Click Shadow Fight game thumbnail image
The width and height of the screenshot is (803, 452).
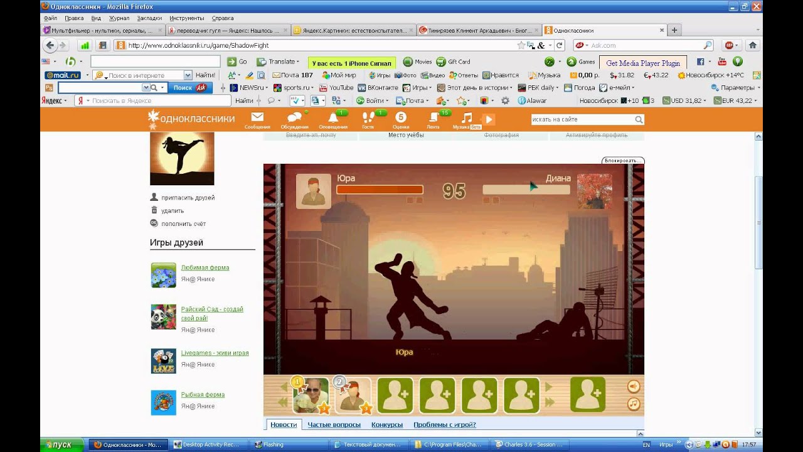(182, 159)
